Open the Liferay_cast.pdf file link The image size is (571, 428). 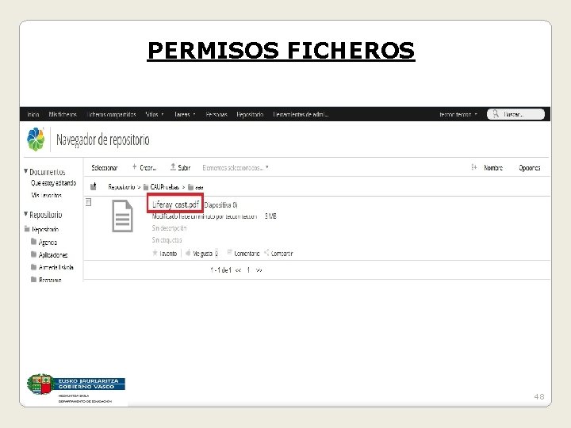click(176, 204)
